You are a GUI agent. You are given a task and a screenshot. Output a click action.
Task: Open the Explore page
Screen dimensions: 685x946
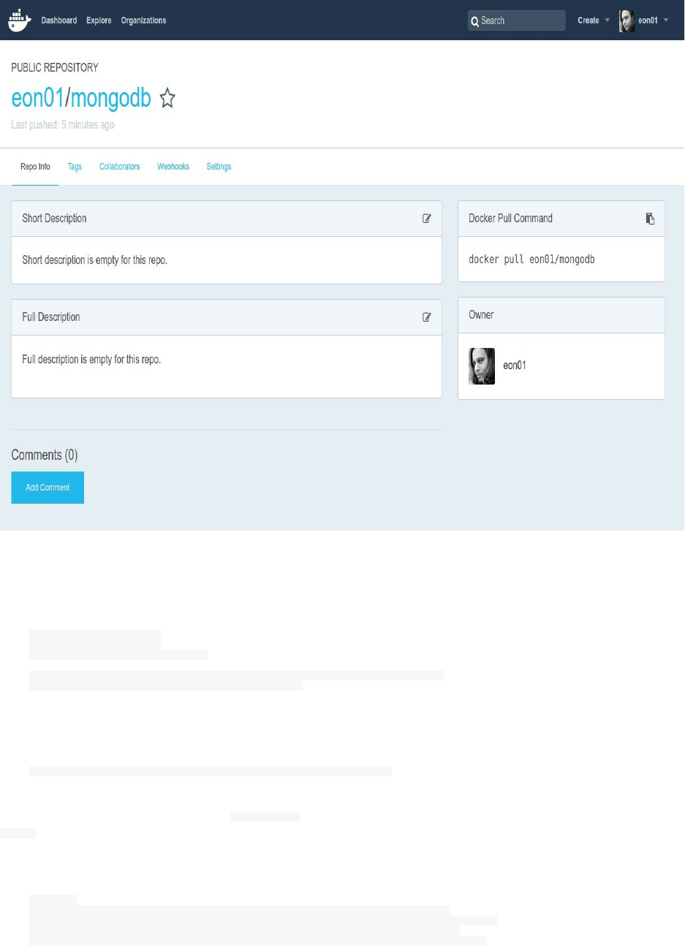[99, 20]
